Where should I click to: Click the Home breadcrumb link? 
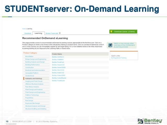[24, 29]
